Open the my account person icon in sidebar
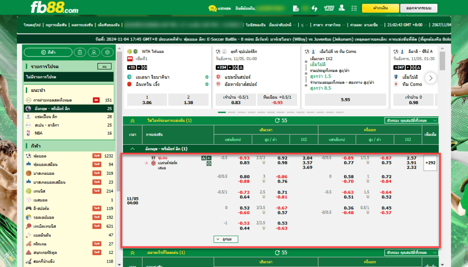 tap(94, 52)
